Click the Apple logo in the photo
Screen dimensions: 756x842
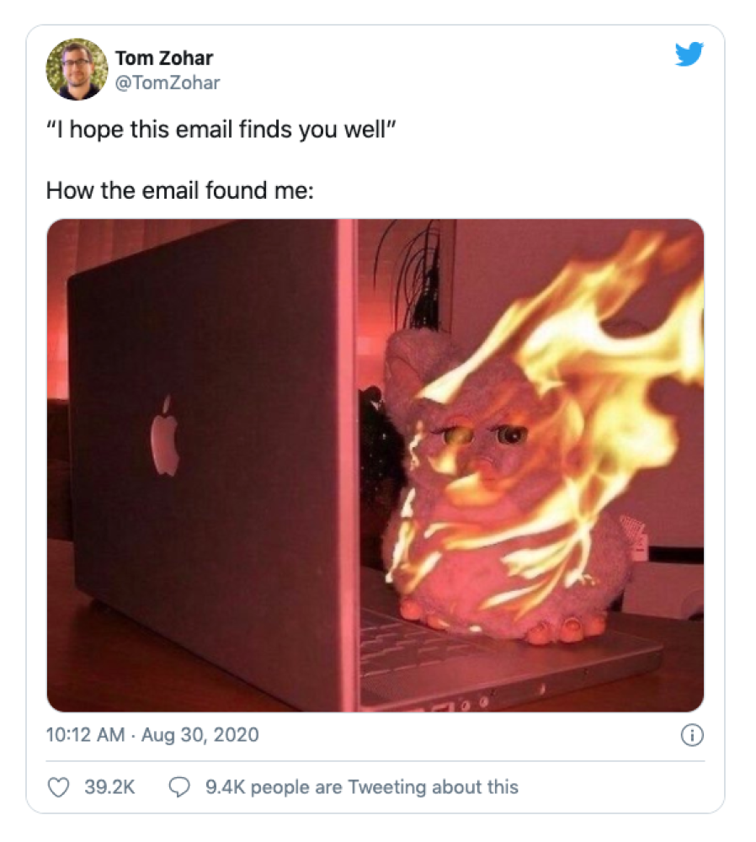[x=165, y=436]
